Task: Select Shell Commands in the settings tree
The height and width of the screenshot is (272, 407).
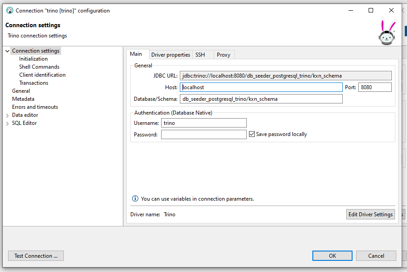Action: pos(39,67)
